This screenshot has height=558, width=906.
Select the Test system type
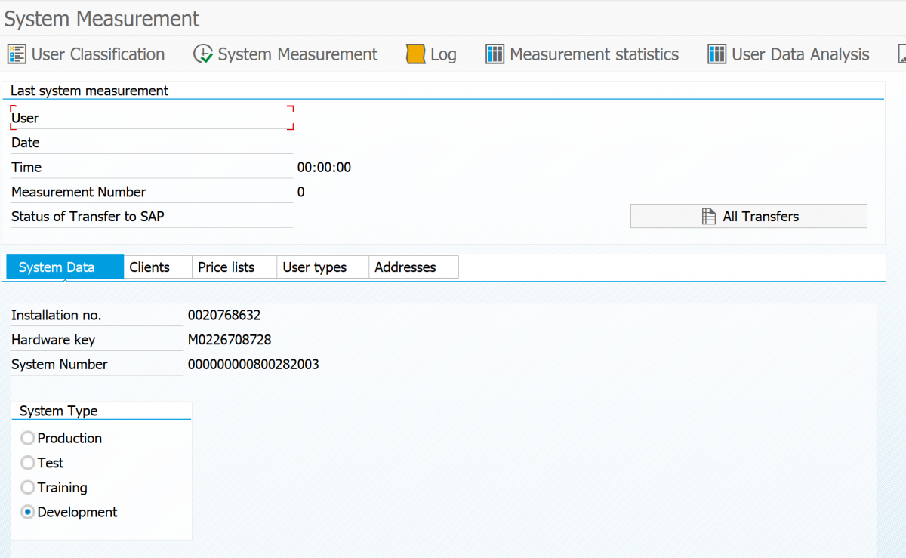(27, 463)
